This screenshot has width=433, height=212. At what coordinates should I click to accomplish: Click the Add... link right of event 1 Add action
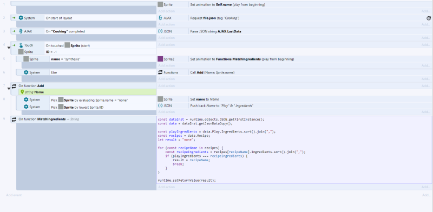[x=425, y=11]
